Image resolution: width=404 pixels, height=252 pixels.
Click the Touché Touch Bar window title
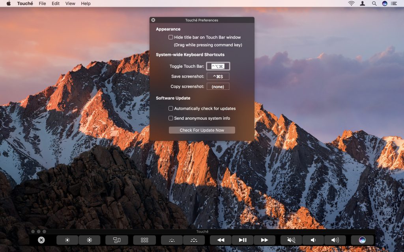coord(202,232)
